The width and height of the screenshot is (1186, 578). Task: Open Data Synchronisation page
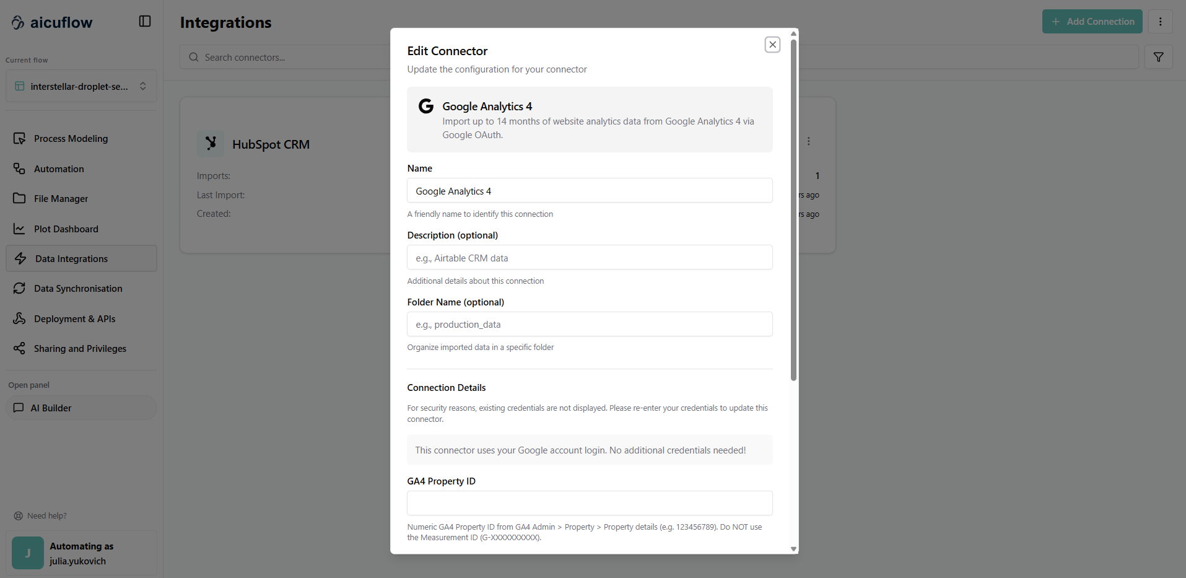point(78,289)
